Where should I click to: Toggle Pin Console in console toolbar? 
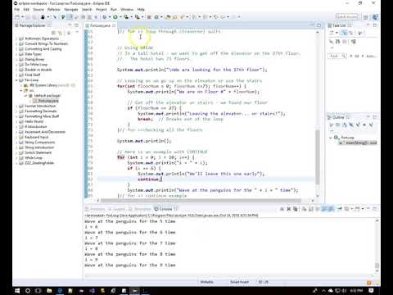click(x=340, y=209)
